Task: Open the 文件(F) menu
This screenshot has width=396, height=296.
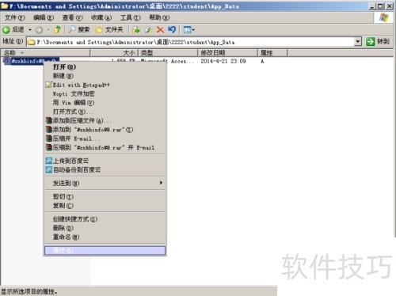Action: click(x=15, y=17)
